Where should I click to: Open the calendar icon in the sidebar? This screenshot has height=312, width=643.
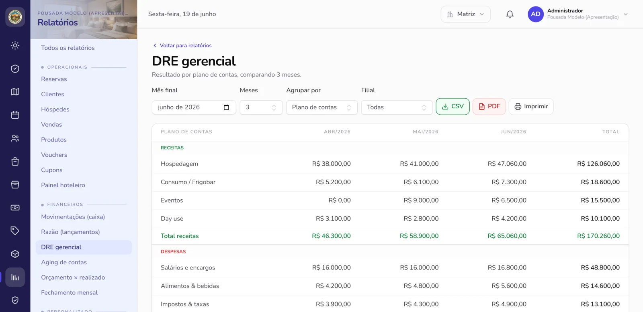click(15, 115)
